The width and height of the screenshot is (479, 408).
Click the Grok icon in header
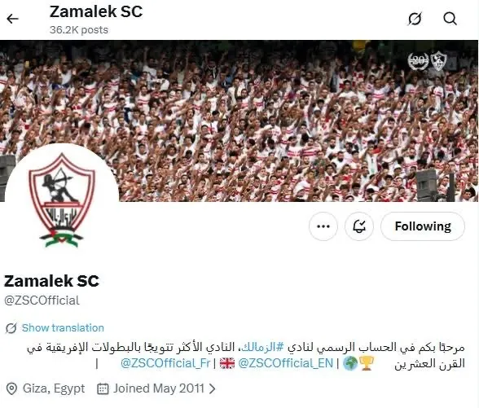pos(415,19)
